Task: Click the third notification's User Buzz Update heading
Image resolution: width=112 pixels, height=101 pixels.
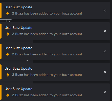Action: point(18,48)
